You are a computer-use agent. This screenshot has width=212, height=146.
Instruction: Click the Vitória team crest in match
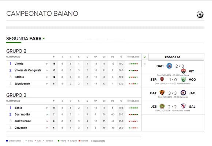pyautogui.click(x=183, y=71)
